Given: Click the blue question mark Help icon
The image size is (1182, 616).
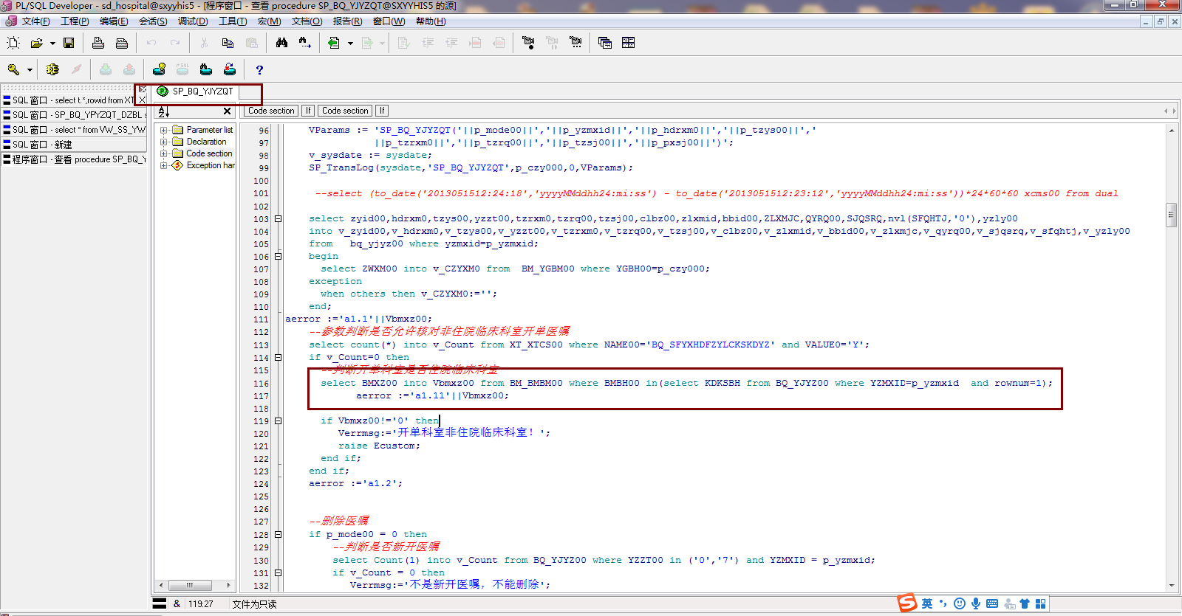Looking at the screenshot, I should [259, 69].
